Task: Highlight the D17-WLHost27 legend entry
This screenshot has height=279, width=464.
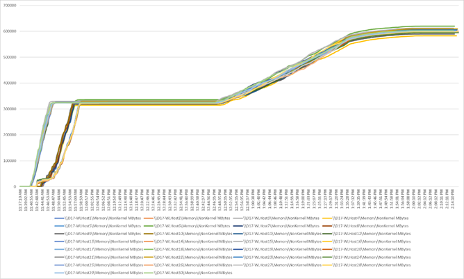Action: 277,265
